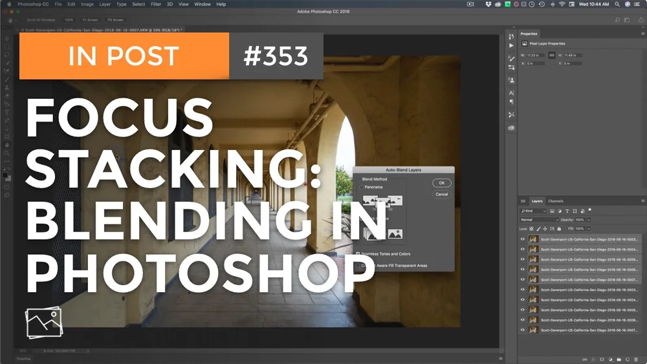647x364 pixels.
Task: Open the Timeline panel menu
Action: pos(501,359)
